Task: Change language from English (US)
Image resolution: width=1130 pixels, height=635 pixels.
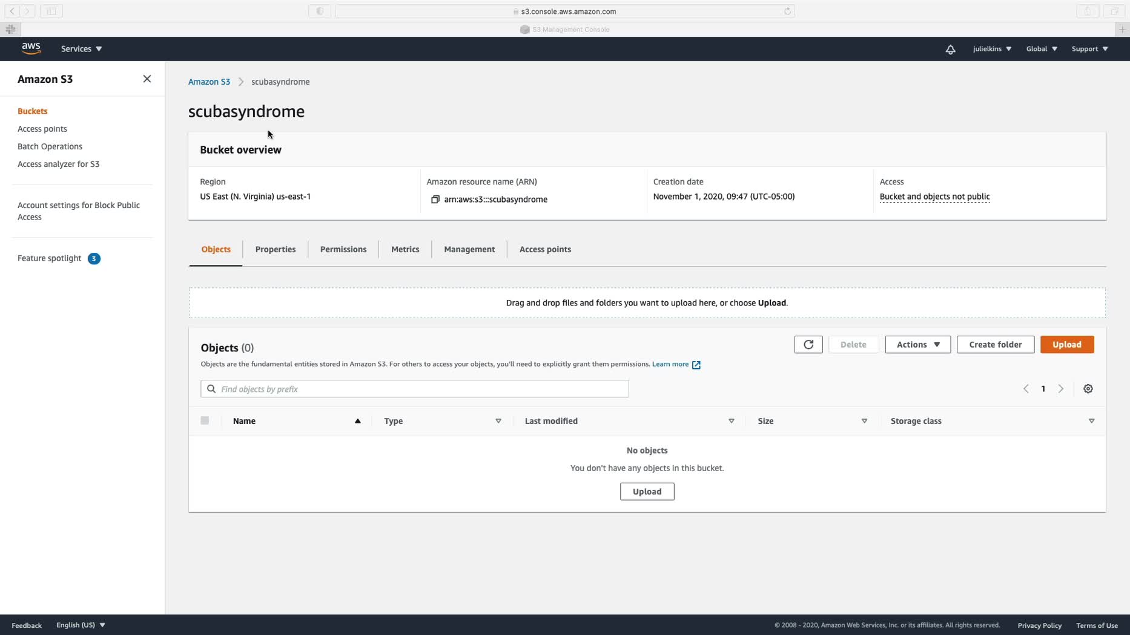Action: point(81,625)
